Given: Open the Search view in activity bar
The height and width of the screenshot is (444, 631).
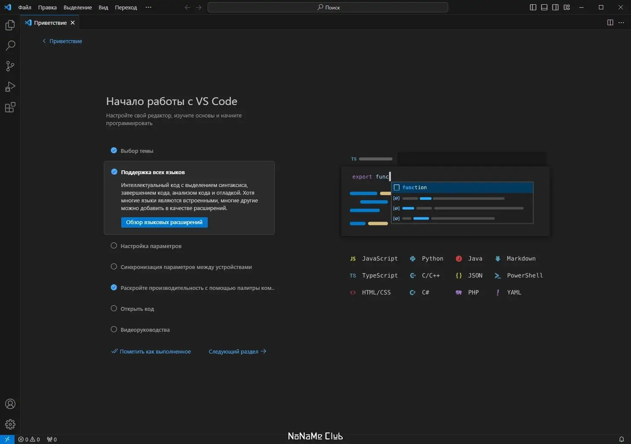Looking at the screenshot, I should pos(10,46).
